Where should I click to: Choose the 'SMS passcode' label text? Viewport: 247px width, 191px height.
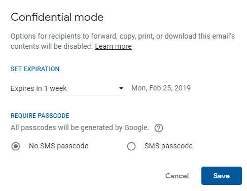pos(168,146)
